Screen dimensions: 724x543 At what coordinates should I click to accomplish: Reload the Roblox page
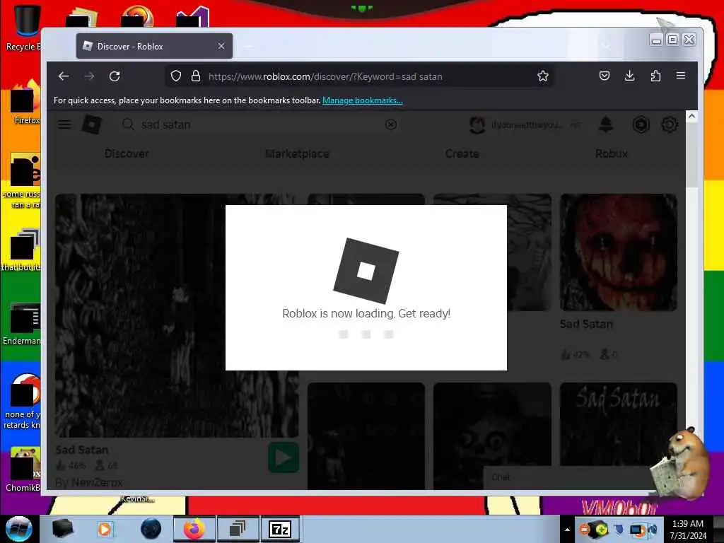[115, 76]
